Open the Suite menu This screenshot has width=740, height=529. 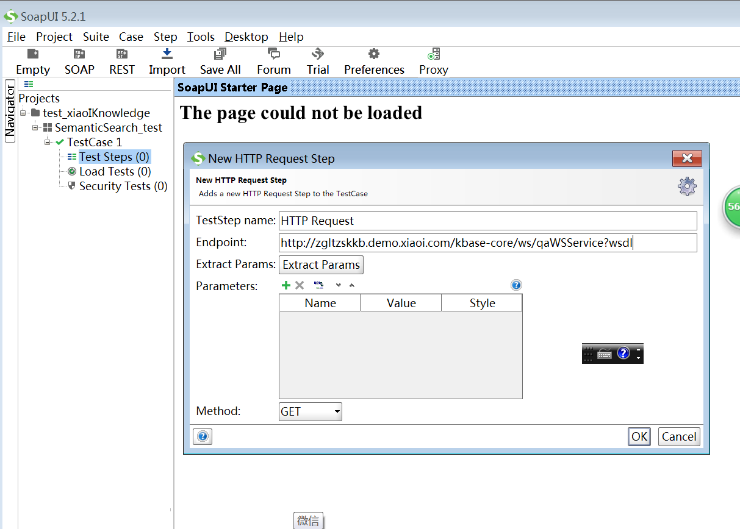(x=96, y=37)
